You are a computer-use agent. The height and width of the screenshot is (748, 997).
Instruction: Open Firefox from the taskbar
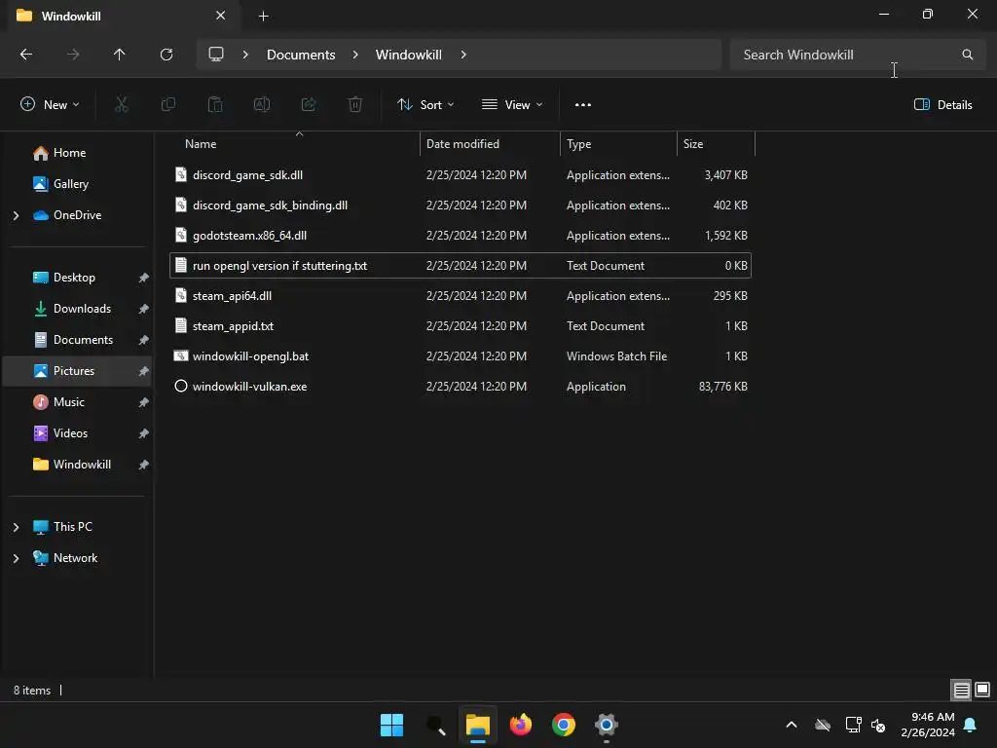pos(521,725)
